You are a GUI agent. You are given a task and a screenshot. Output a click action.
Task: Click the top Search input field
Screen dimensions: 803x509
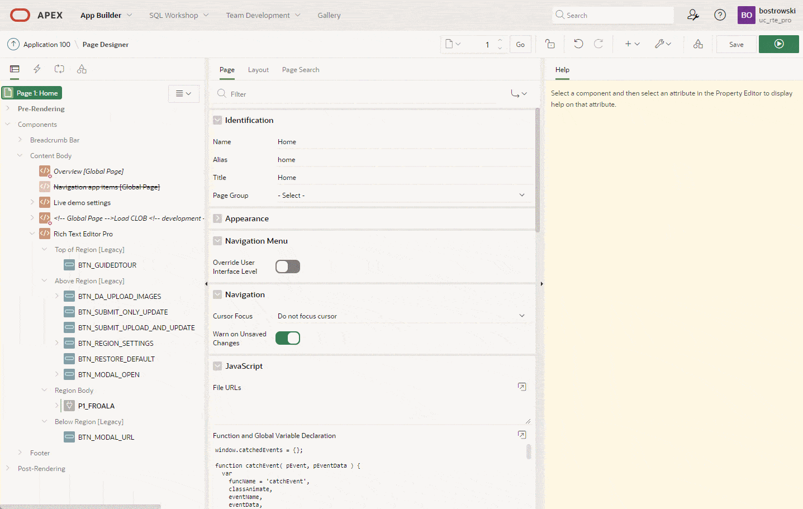[x=613, y=15]
